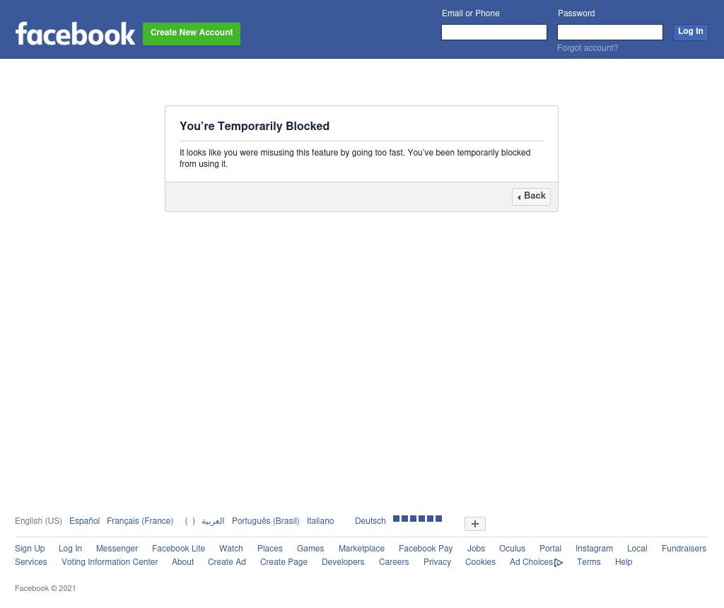Choose Português (Brasil) language

[x=266, y=521]
